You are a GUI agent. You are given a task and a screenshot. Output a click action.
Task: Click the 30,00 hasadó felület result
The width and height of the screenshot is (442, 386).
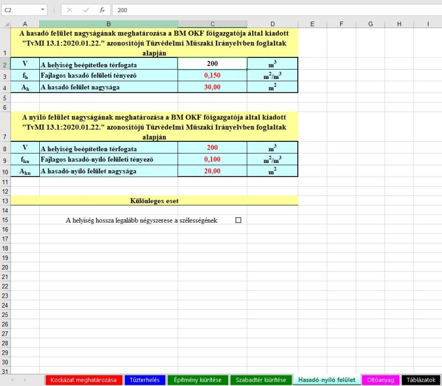pos(212,87)
